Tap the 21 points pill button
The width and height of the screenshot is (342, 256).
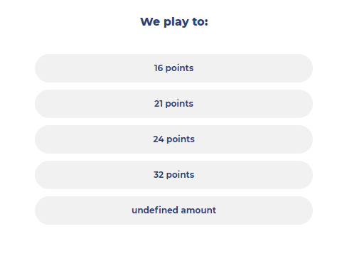[x=173, y=104]
